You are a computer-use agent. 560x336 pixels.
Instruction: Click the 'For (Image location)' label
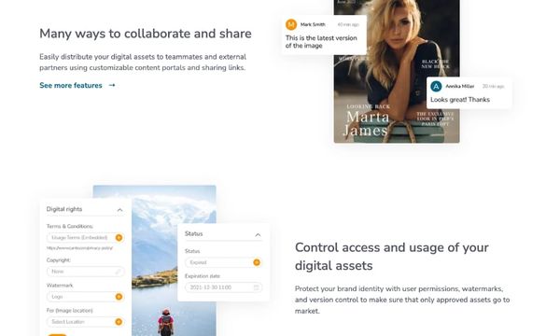[x=70, y=311]
